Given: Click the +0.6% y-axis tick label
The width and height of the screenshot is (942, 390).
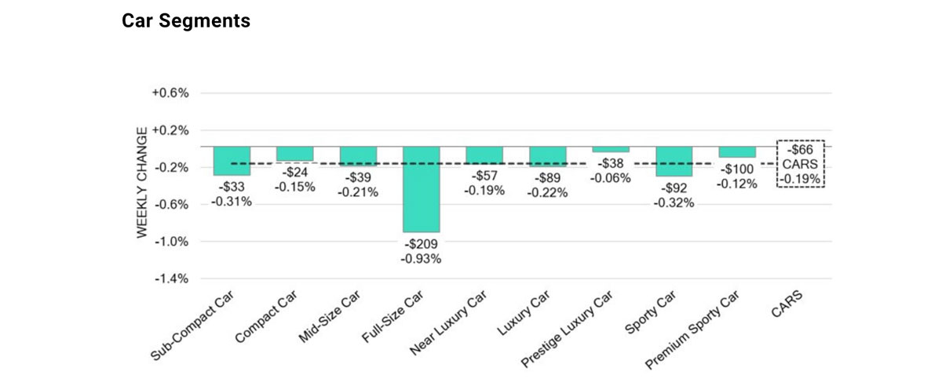Looking at the screenshot, I should pyautogui.click(x=170, y=93).
